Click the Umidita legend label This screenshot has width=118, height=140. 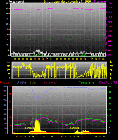[x=21, y=82]
